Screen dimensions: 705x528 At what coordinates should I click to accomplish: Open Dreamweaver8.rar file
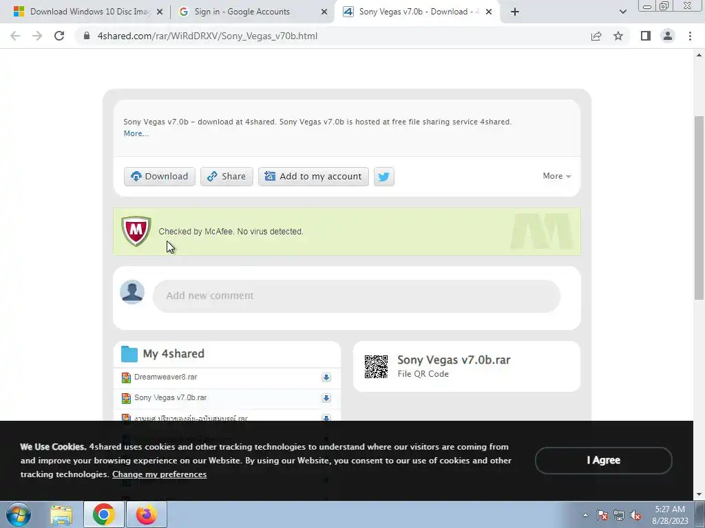[x=165, y=377]
